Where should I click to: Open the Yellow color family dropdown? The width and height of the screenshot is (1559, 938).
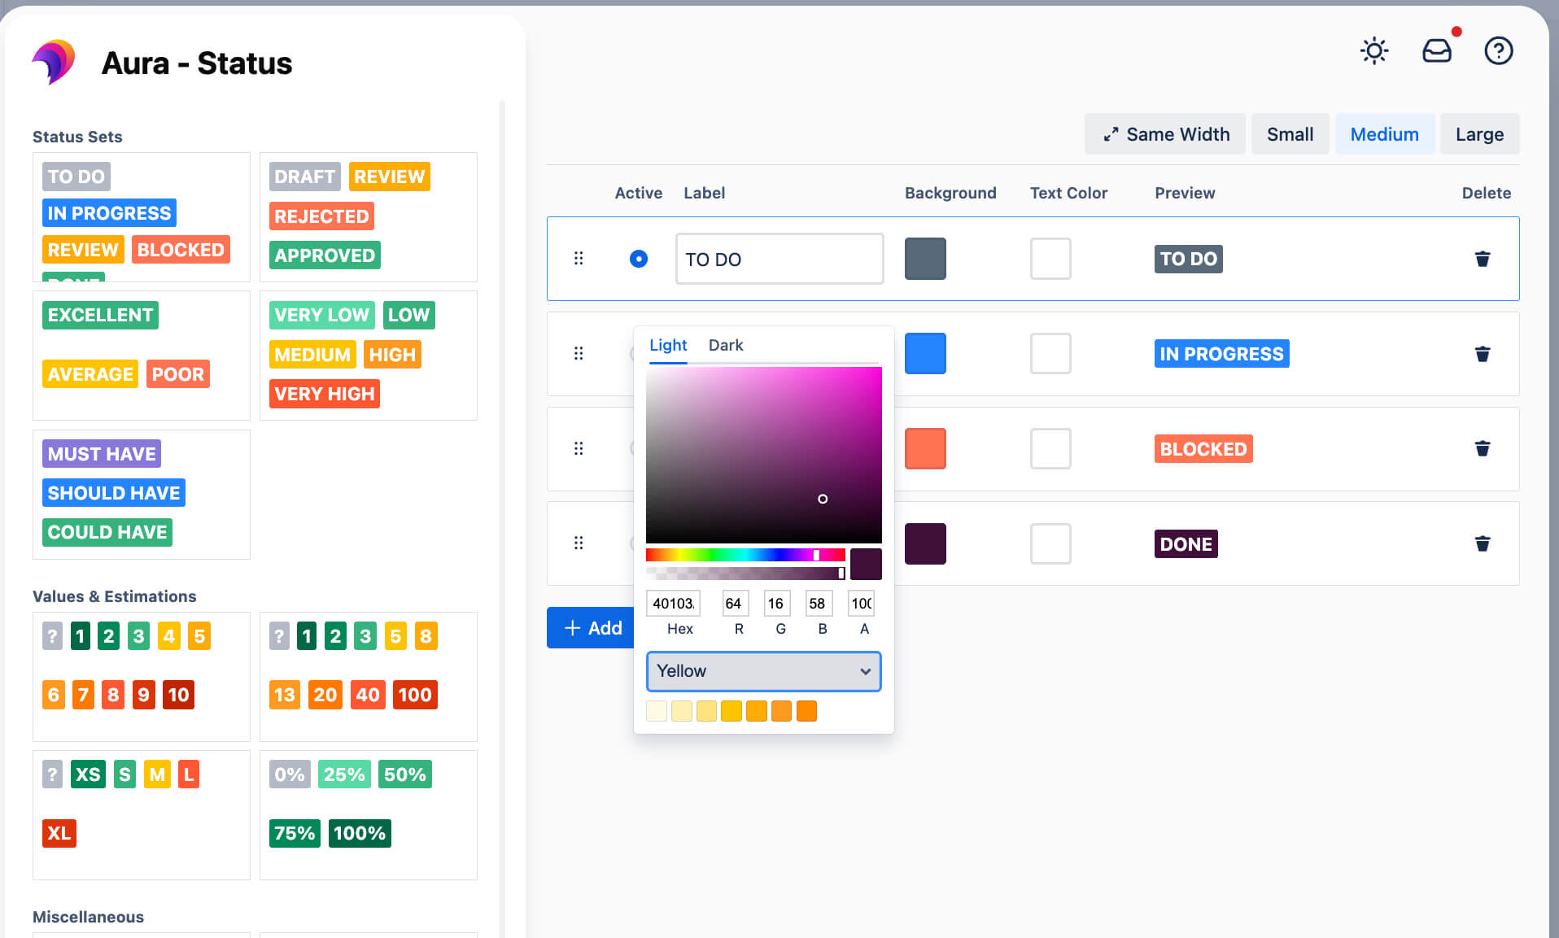pyautogui.click(x=762, y=671)
